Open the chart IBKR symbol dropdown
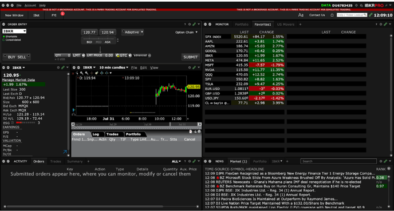This screenshot has width=394, height=211. coord(89,67)
